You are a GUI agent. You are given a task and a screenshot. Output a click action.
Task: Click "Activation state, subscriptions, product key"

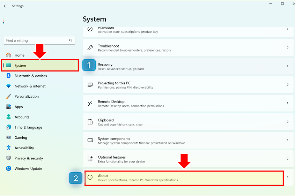pos(128,32)
